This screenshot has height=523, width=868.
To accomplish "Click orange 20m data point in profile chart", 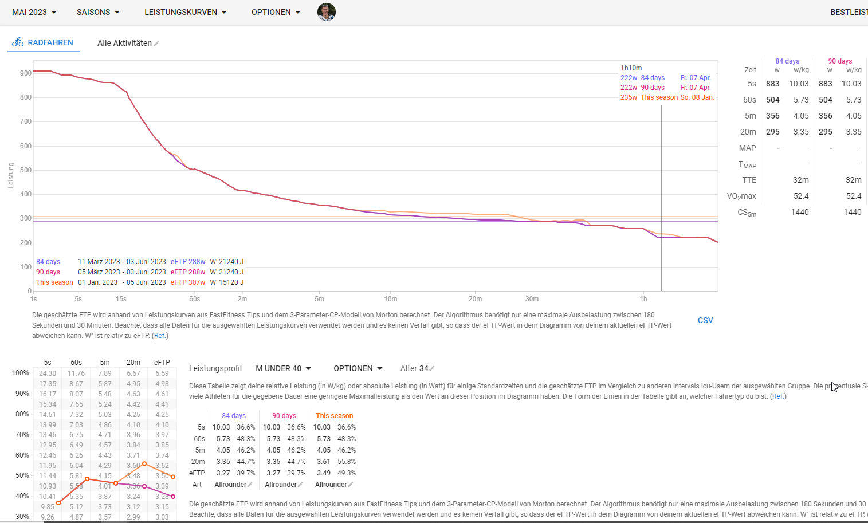I will (144, 463).
